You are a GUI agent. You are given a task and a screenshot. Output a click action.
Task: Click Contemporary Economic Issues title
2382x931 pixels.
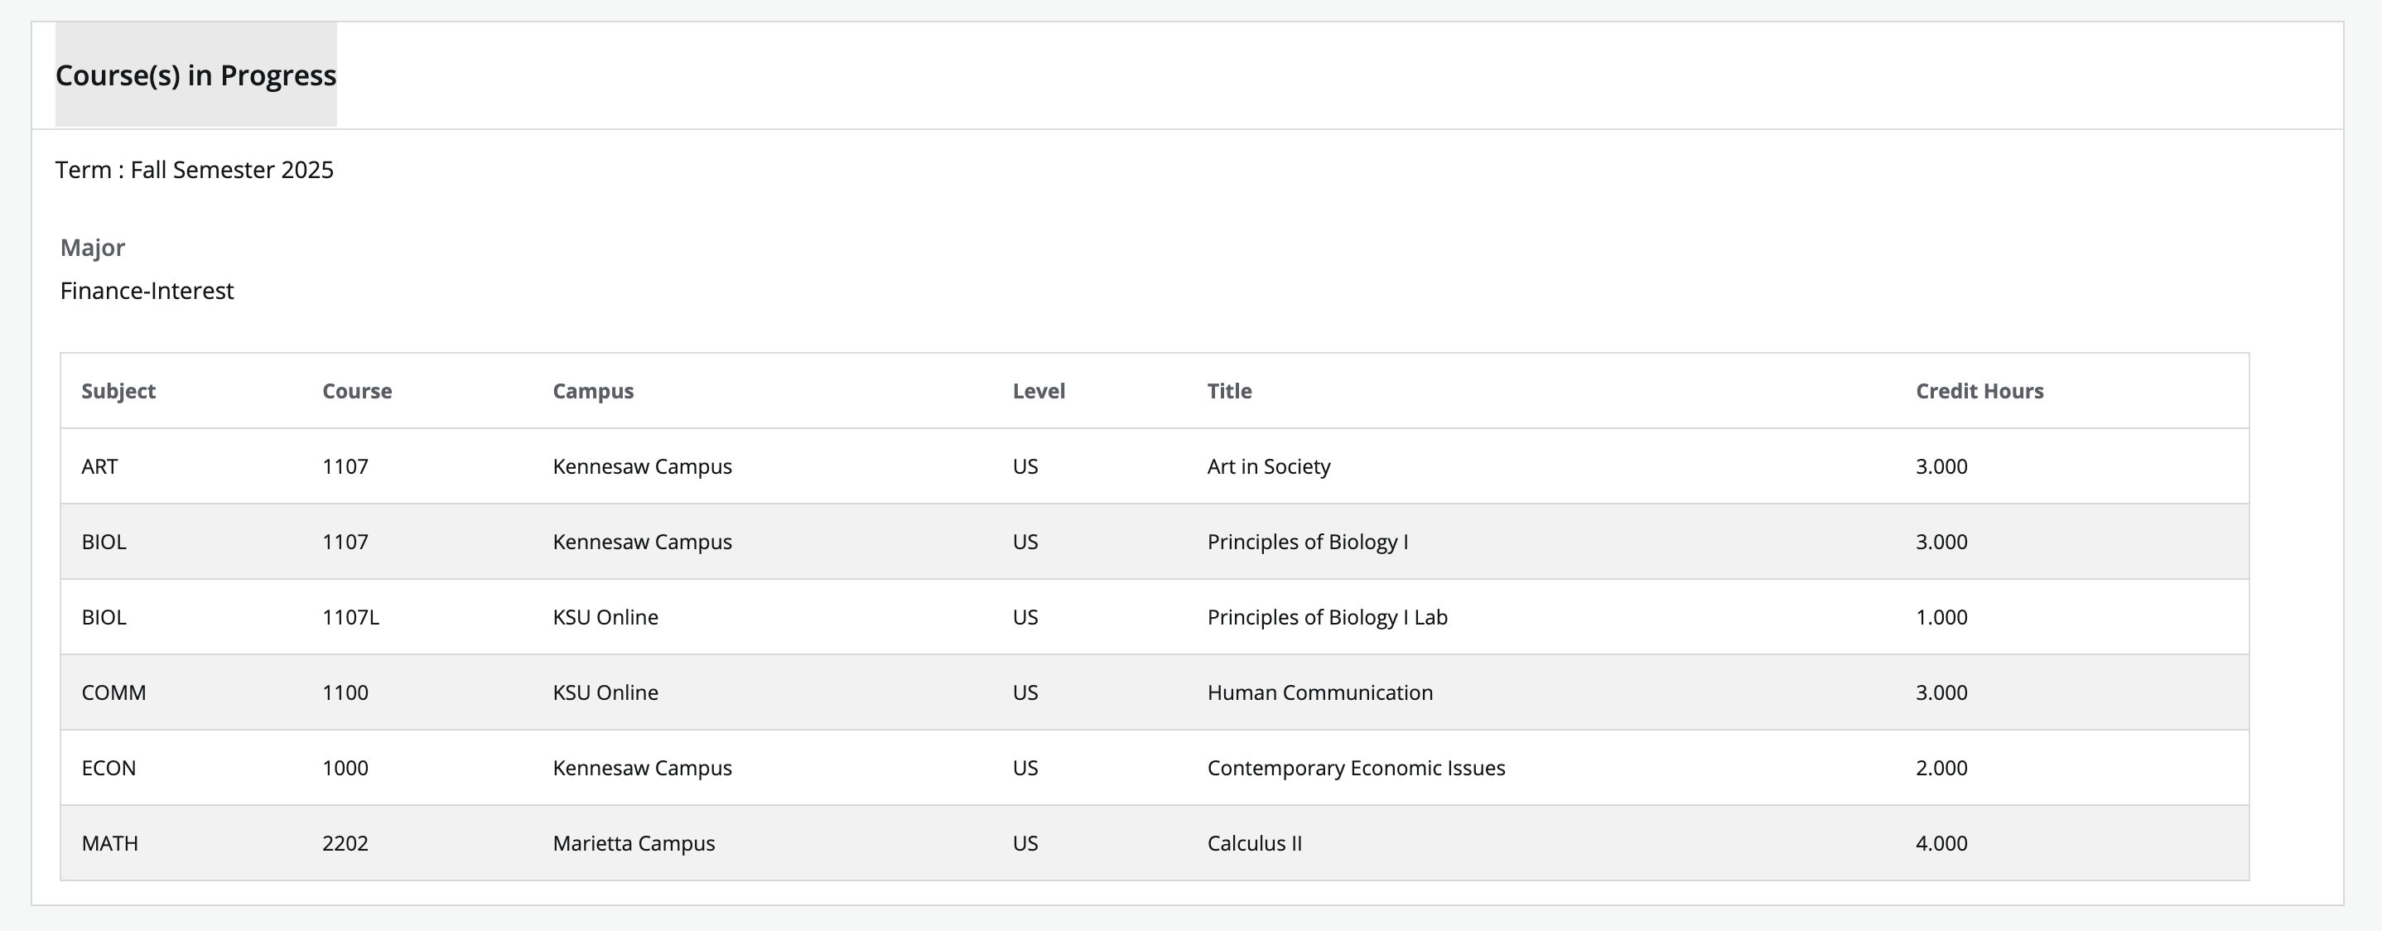[x=1356, y=769]
